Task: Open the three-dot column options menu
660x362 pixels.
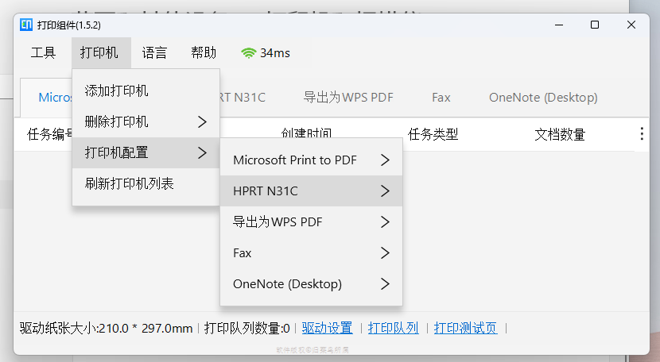Action: (x=642, y=134)
